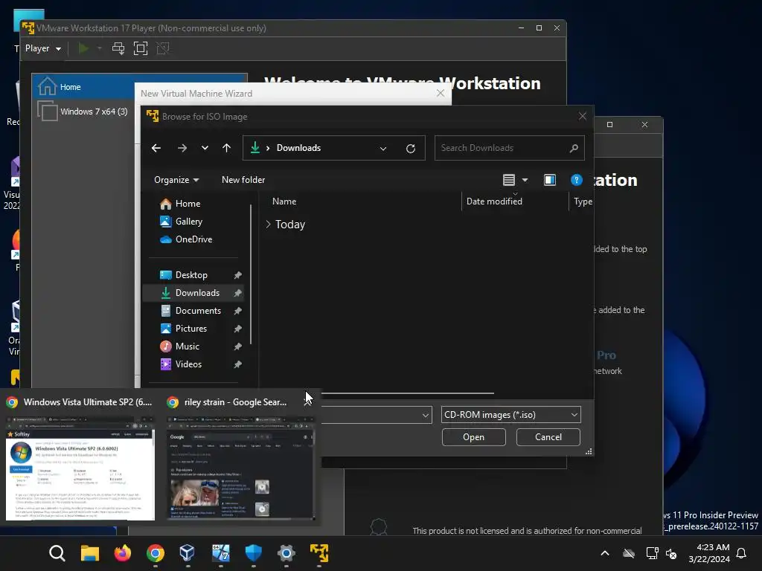This screenshot has width=762, height=571.
Task: Open Settings gear on the taskbar
Action: pyautogui.click(x=286, y=553)
